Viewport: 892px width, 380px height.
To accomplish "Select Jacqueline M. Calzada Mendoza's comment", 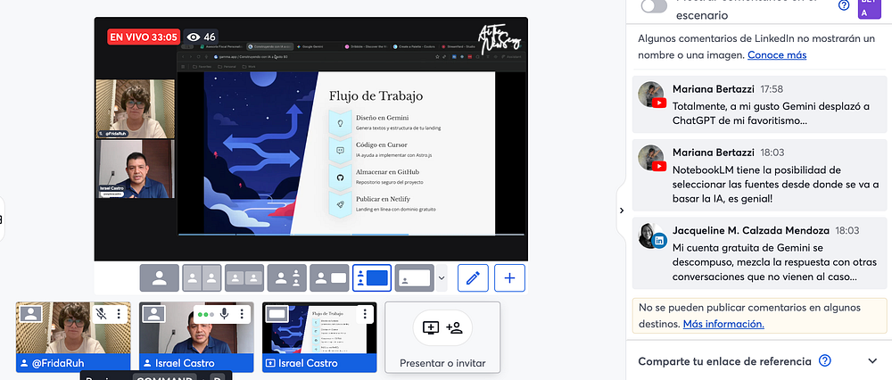I will [x=759, y=254].
